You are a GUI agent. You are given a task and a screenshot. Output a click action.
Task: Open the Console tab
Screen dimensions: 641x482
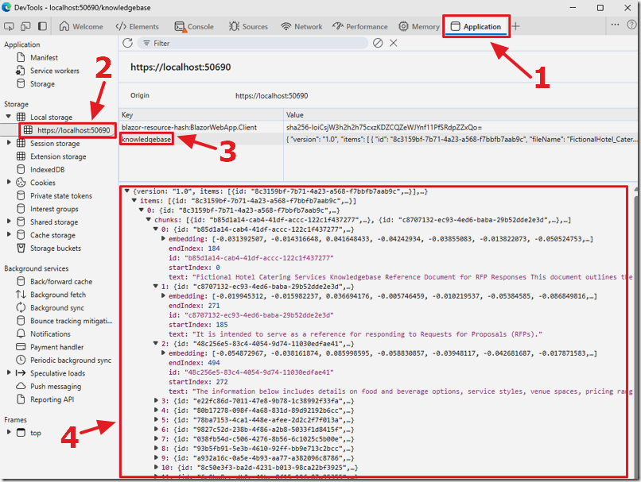[x=194, y=26]
